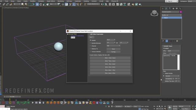Toggle checkbox beside Is Less Than condition
196x110 pixels.
[68, 34]
